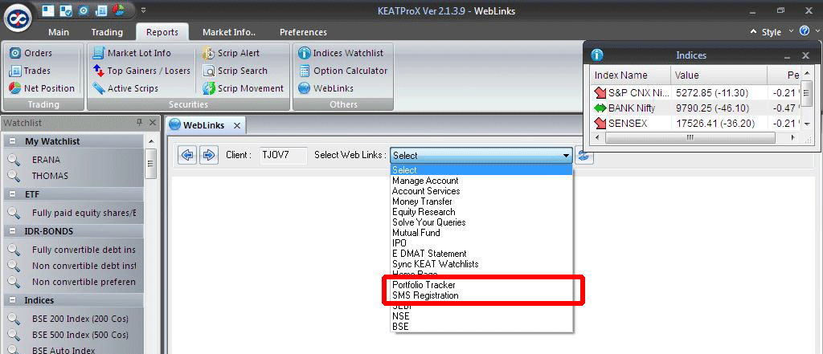Open Active Scripts list
Screen dimensions: 823x354
click(125, 88)
